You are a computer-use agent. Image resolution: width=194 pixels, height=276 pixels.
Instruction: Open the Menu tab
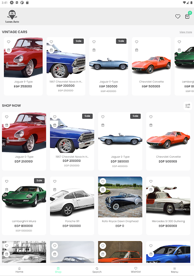(x=174, y=270)
